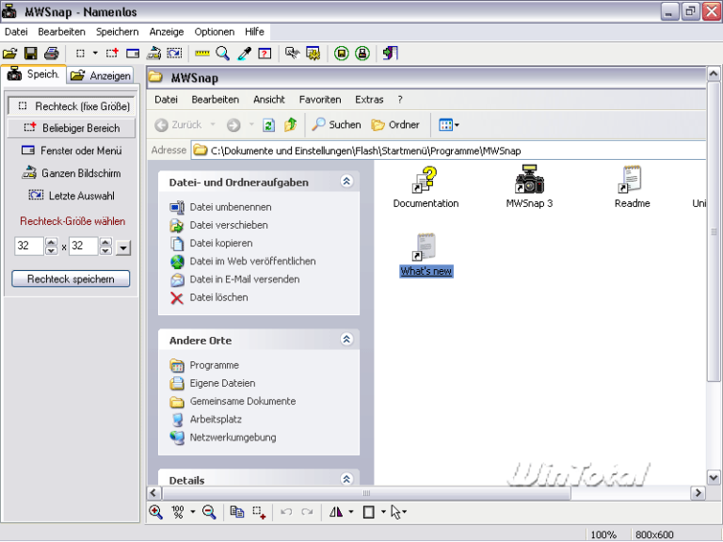Select the color picker eyedropper tool
This screenshot has height=542, width=723.
tap(244, 54)
